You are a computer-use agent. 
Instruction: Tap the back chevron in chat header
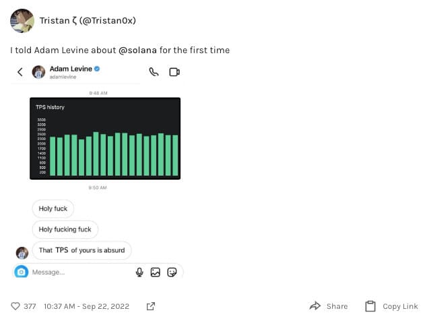tap(20, 72)
